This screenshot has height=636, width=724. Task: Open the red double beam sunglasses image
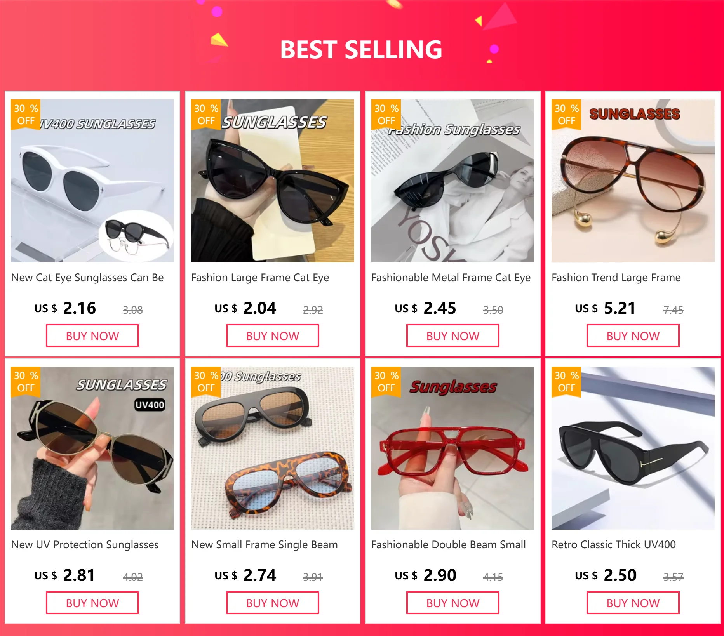pyautogui.click(x=453, y=448)
